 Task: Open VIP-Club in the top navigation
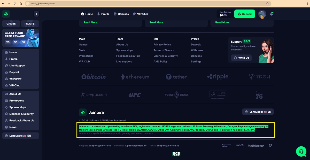tap(140, 14)
